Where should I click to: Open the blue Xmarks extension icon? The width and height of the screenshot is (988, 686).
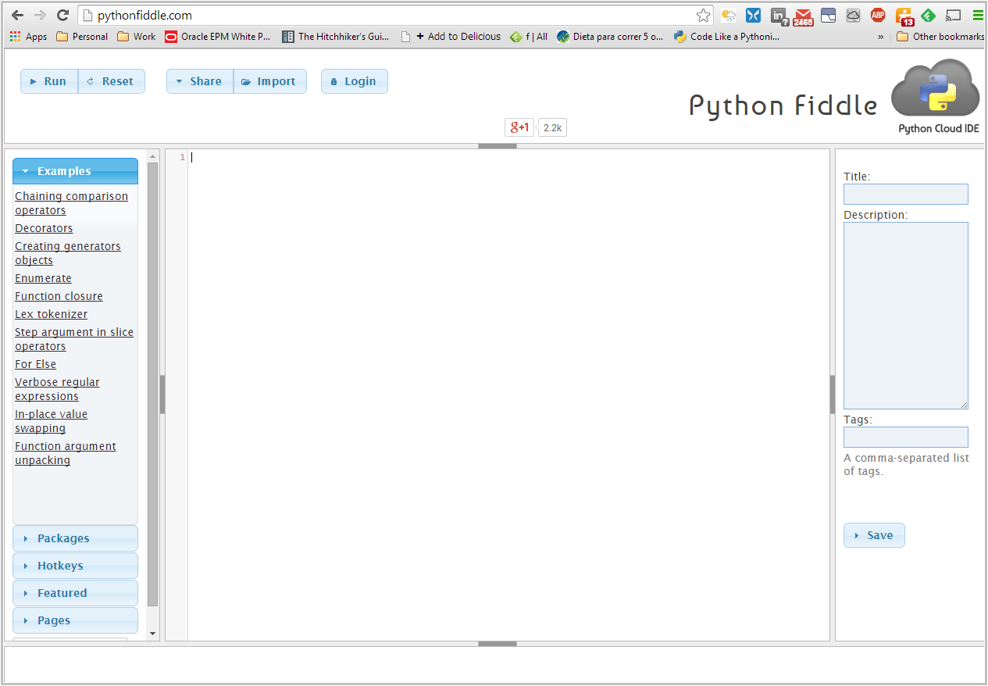753,15
